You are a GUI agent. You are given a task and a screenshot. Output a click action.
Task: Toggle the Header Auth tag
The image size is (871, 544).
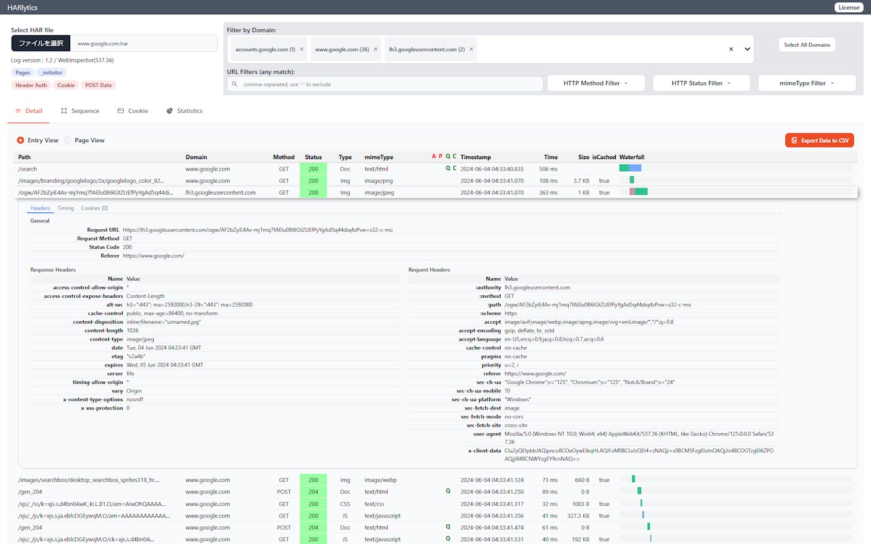tap(31, 85)
